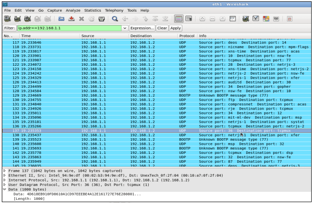Open the capture interfaces list icon

(7, 19)
